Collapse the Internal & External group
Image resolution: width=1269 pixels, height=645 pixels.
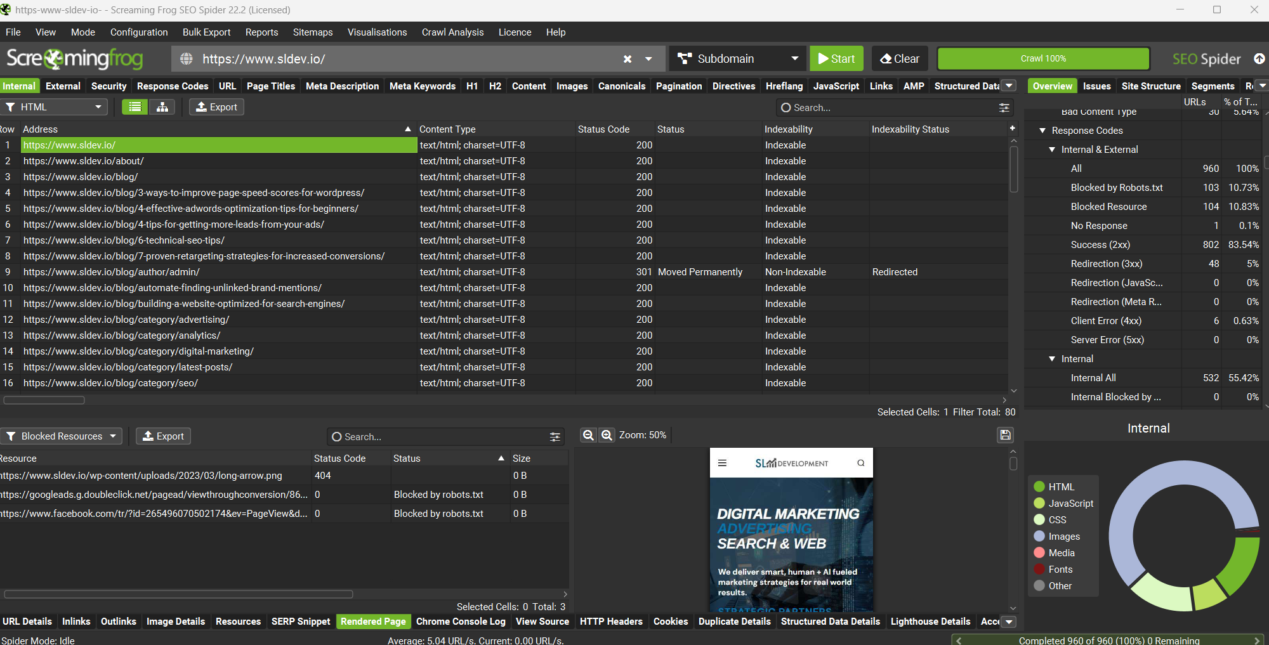pos(1052,150)
